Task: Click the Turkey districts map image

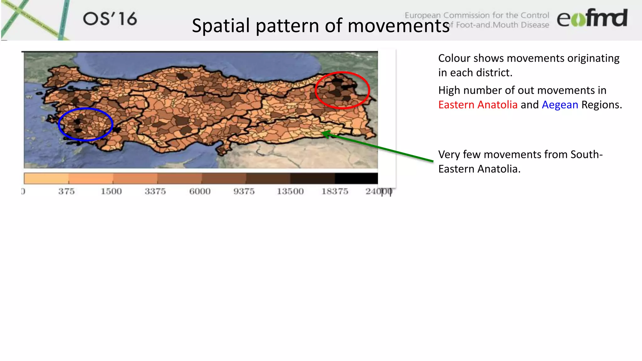Action: point(201,110)
